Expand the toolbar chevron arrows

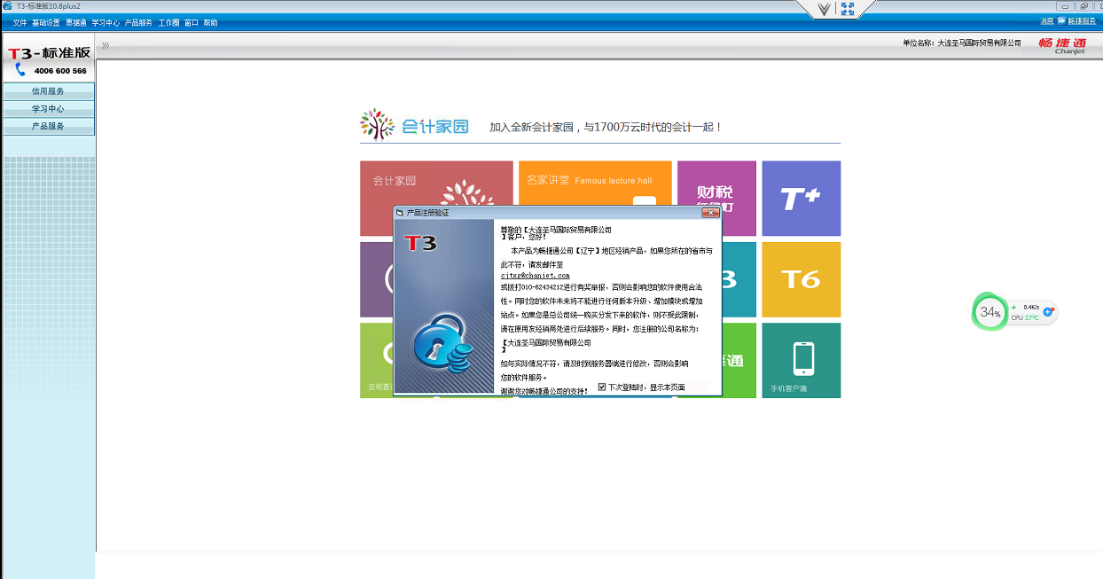coord(106,45)
